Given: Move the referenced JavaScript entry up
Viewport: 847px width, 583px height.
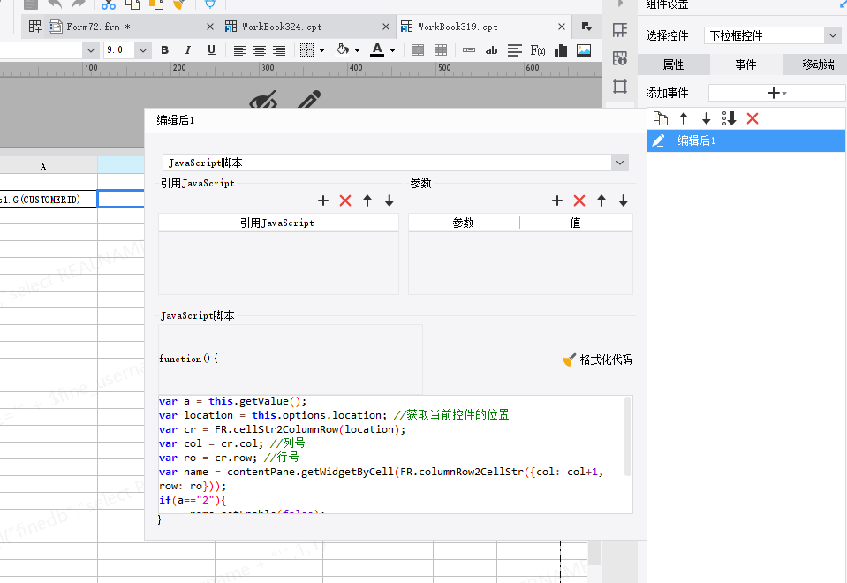Looking at the screenshot, I should (367, 201).
